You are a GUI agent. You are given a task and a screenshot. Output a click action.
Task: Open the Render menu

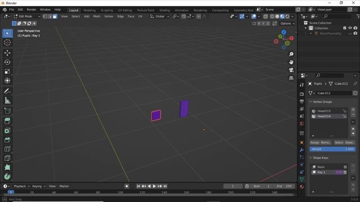coord(31,10)
